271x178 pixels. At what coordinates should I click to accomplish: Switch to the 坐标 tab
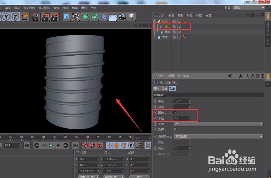coord(164,88)
